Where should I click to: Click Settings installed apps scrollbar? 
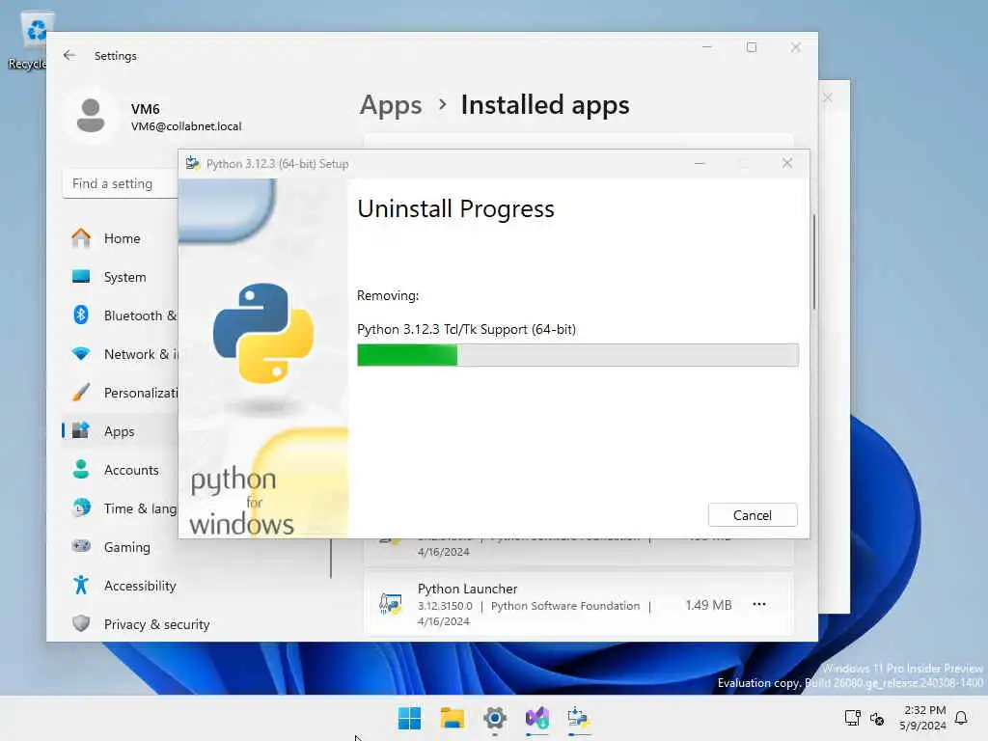coord(814,261)
